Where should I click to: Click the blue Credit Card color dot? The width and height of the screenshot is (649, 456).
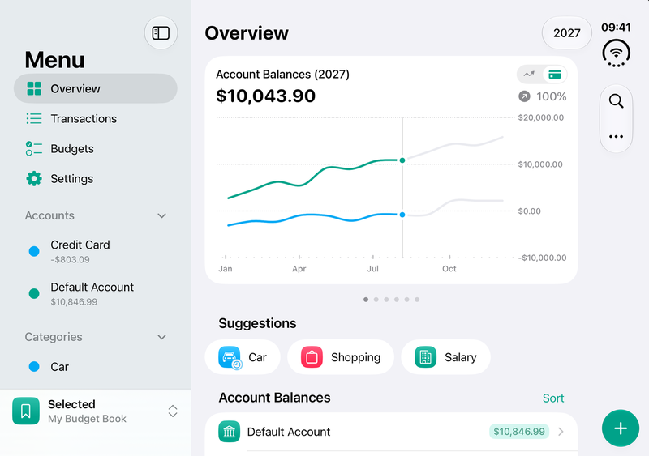(34, 251)
